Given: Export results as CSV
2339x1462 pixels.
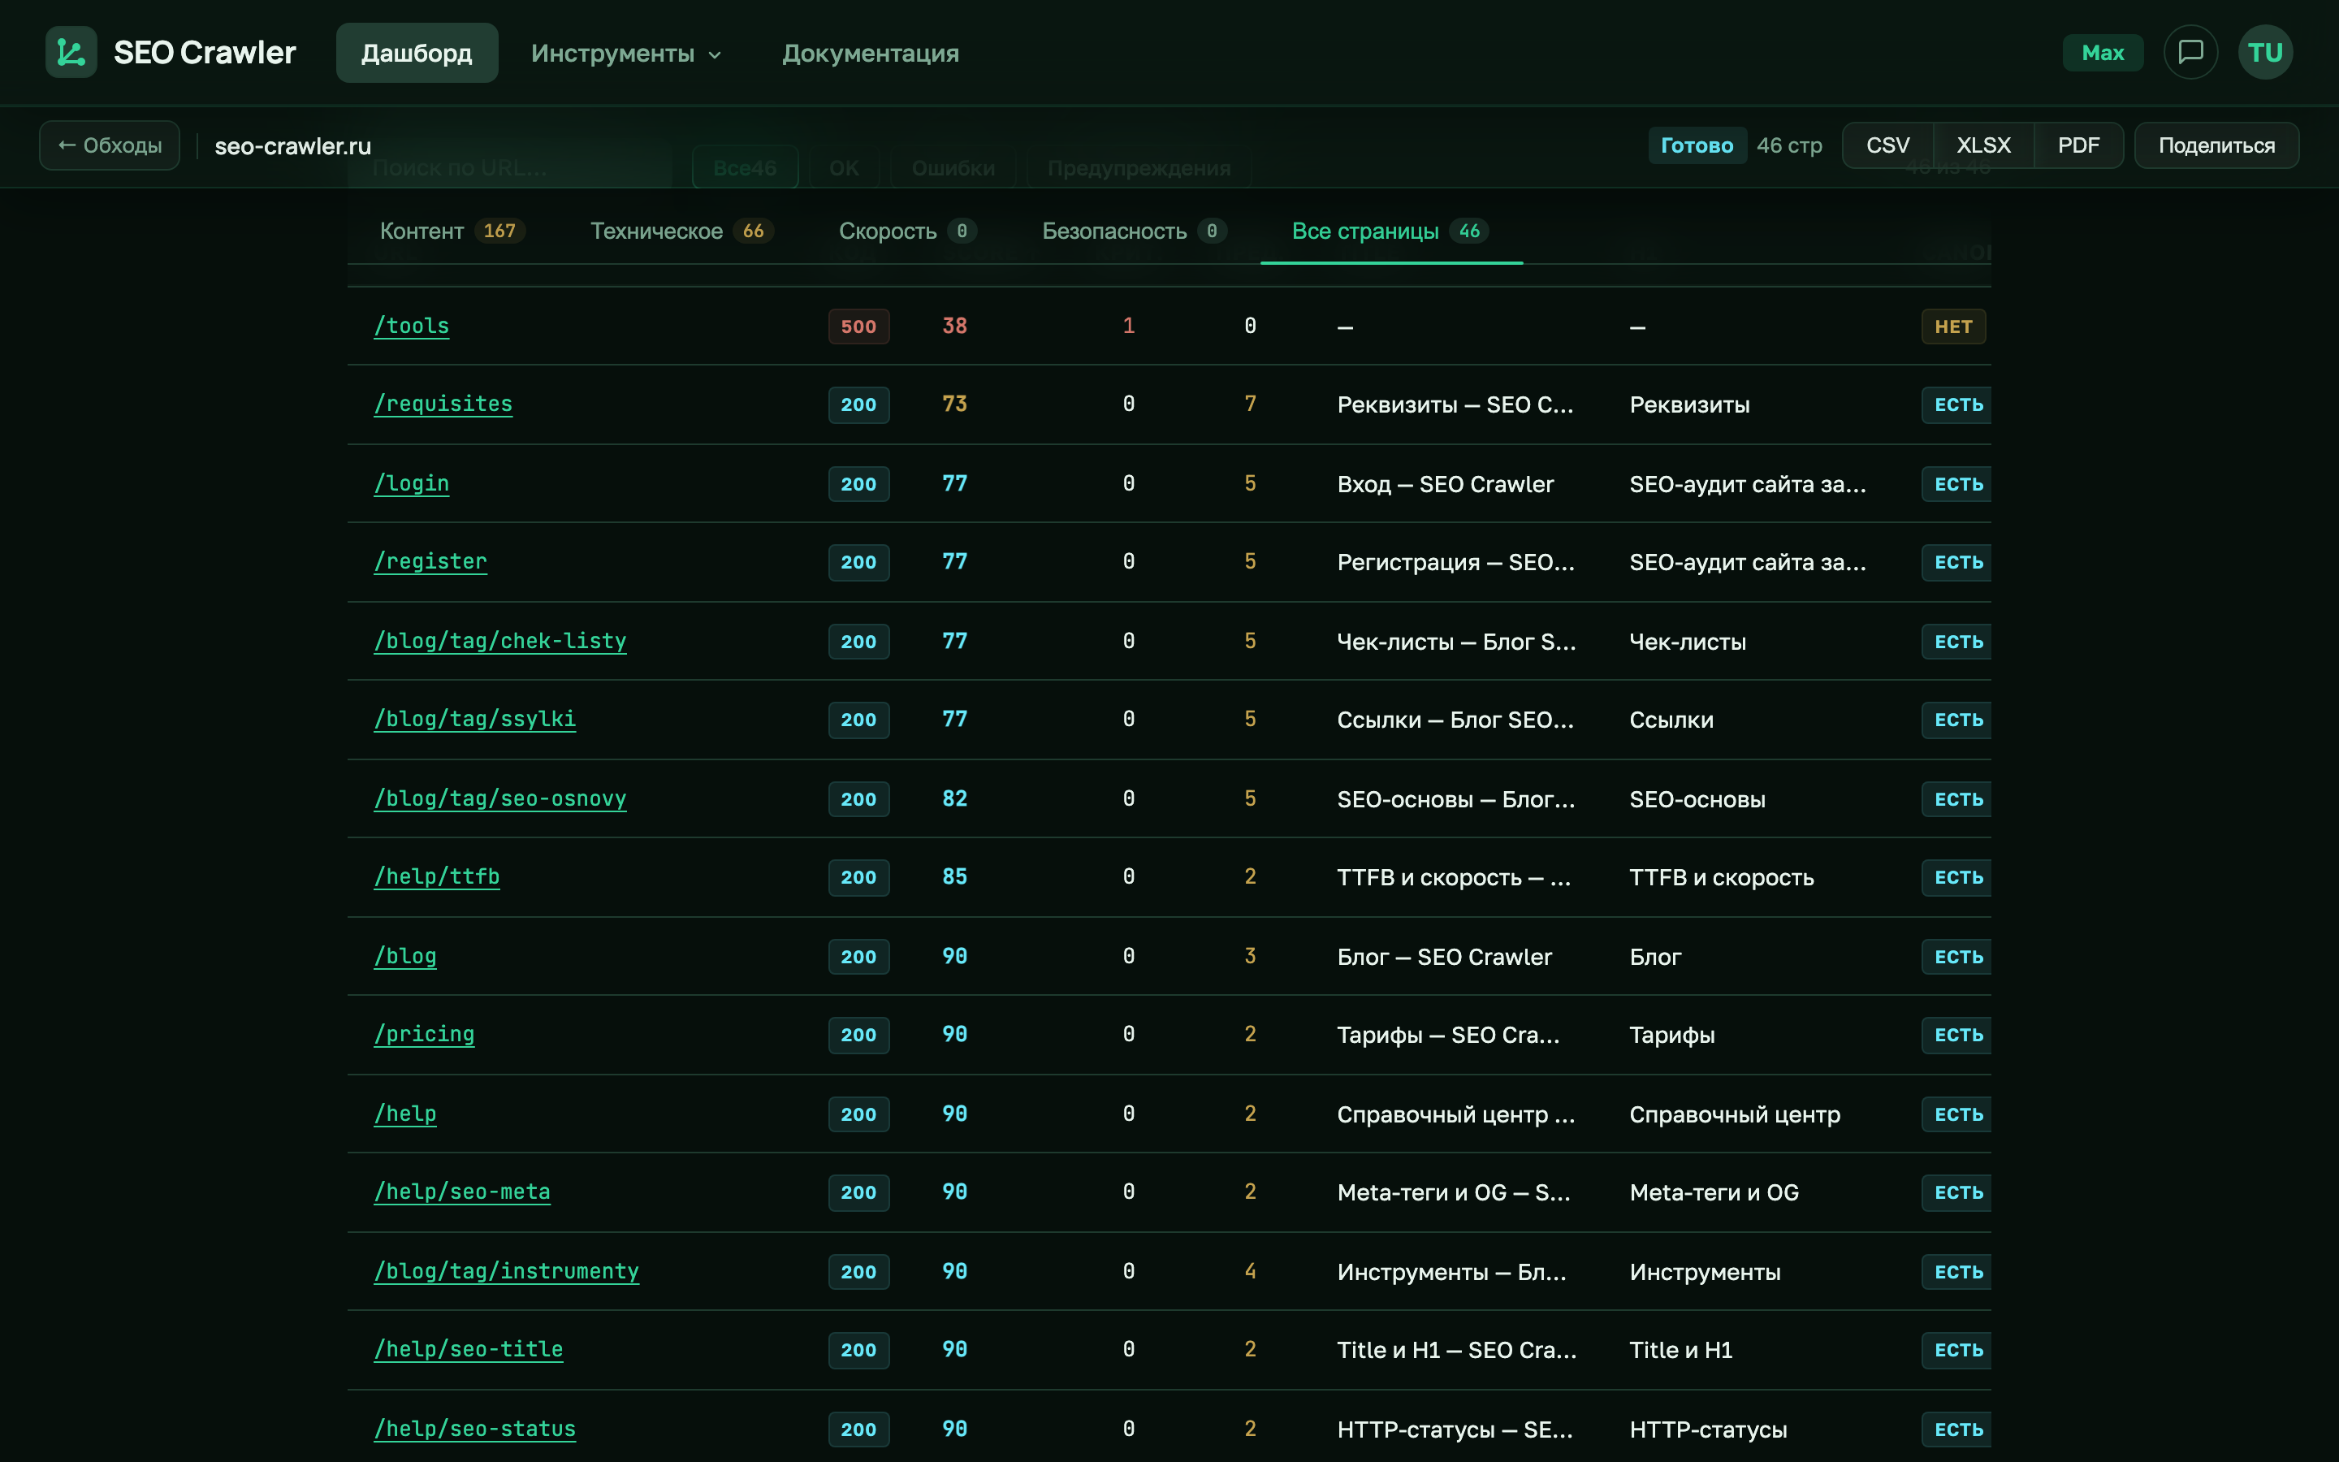Looking at the screenshot, I should click(x=1887, y=145).
